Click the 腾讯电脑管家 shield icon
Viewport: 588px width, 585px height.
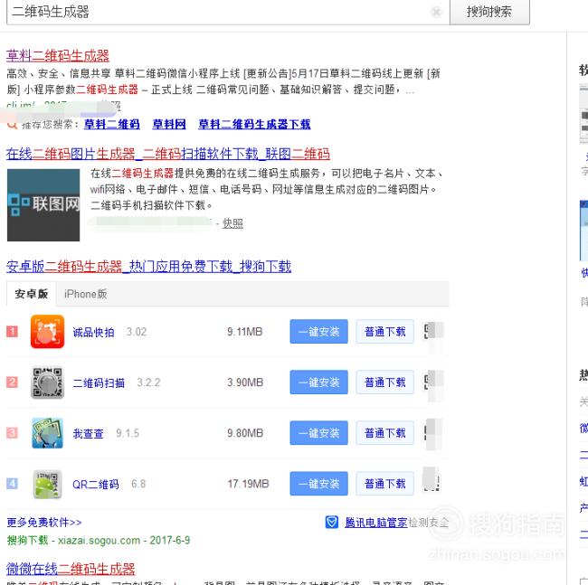[x=331, y=522]
